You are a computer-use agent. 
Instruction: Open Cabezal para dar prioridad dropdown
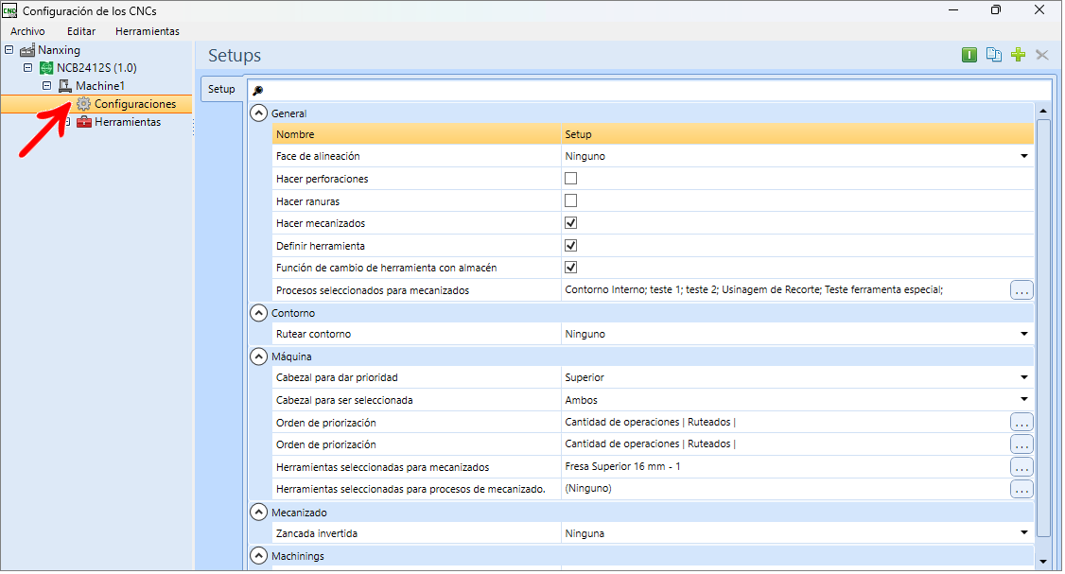[1023, 377]
